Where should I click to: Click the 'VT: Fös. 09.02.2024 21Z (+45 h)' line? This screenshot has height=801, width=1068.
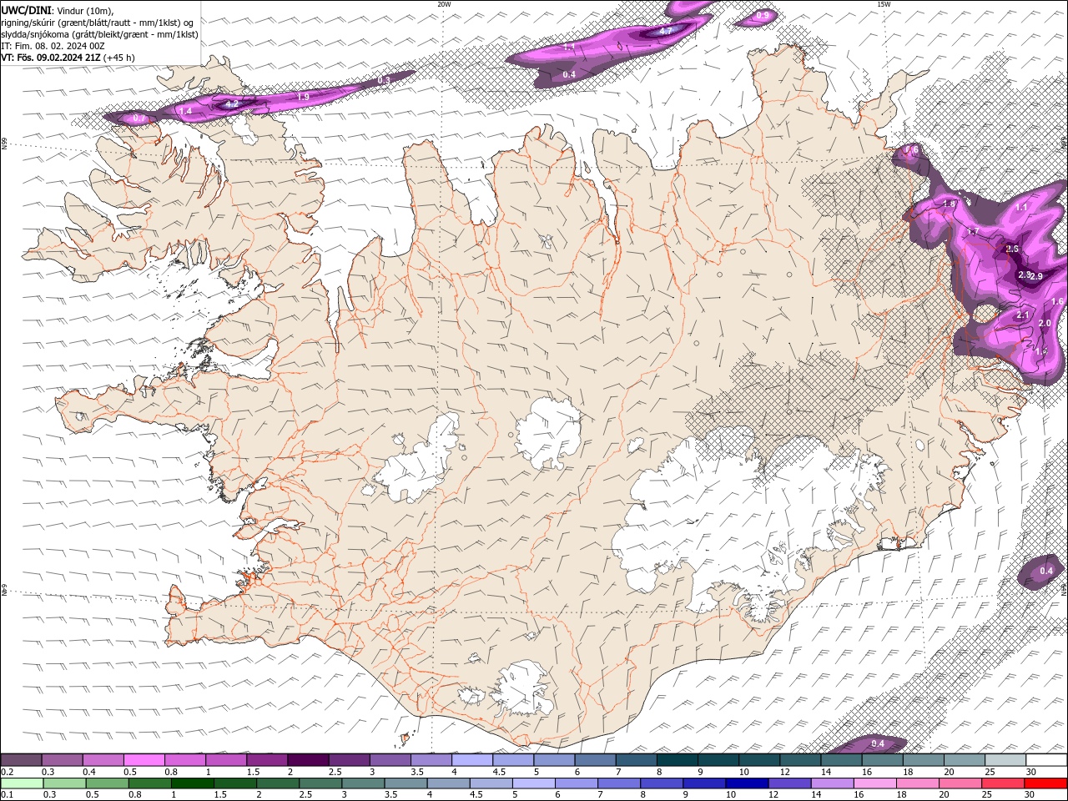coord(68,58)
